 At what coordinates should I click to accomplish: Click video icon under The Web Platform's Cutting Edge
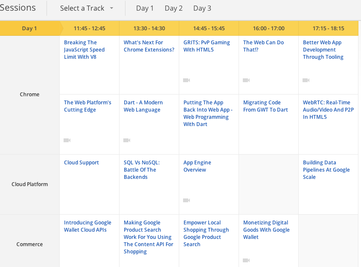pyautogui.click(x=67, y=140)
